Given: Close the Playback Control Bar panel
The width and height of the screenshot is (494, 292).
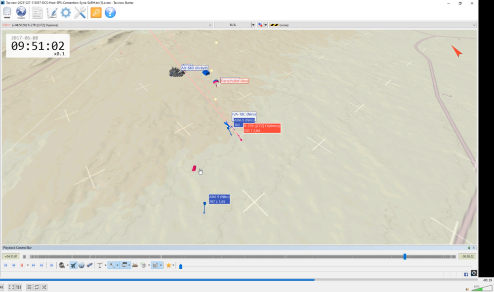Looking at the screenshot, I should (474, 248).
